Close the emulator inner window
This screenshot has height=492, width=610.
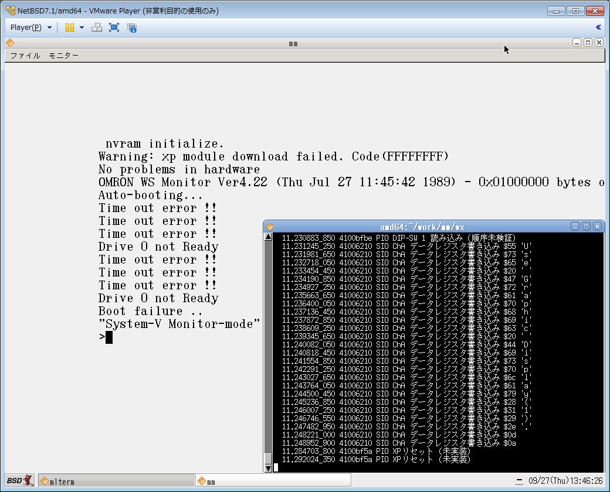coord(599,42)
